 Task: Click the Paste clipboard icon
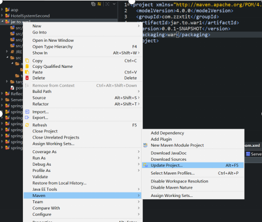click(27, 72)
